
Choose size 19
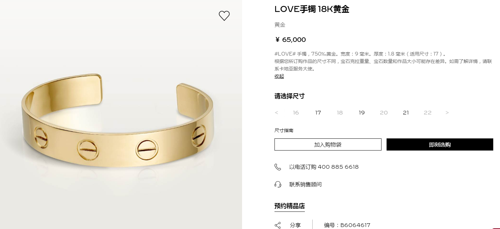(362, 113)
